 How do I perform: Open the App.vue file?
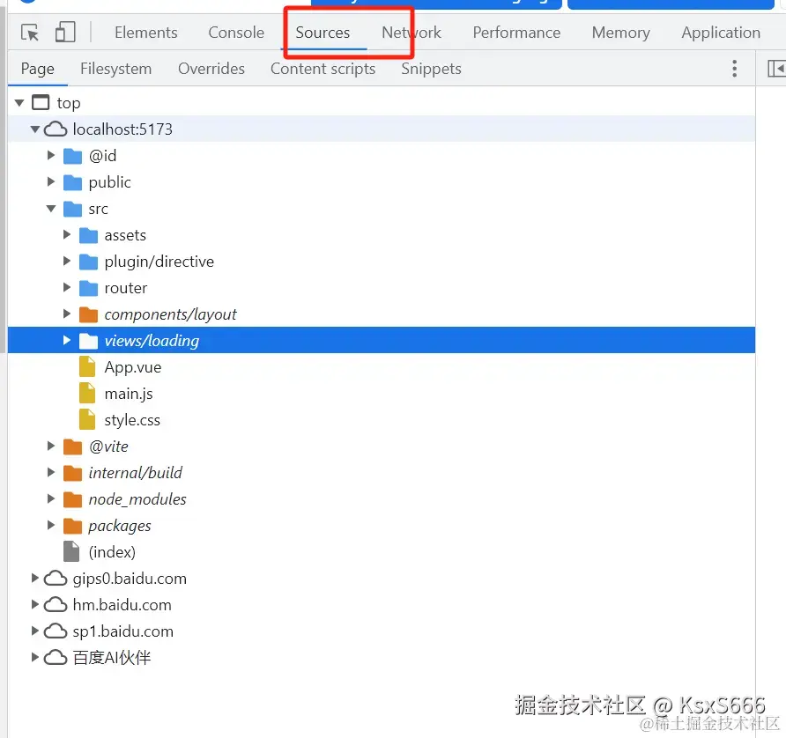(x=133, y=367)
